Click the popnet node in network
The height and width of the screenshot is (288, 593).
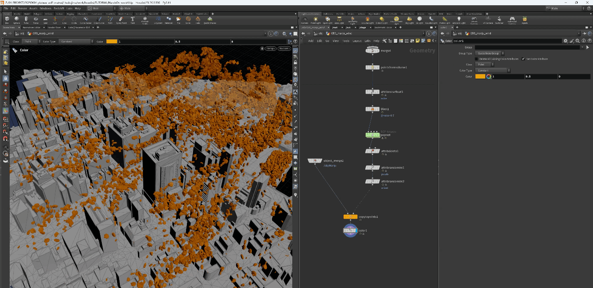372,135
